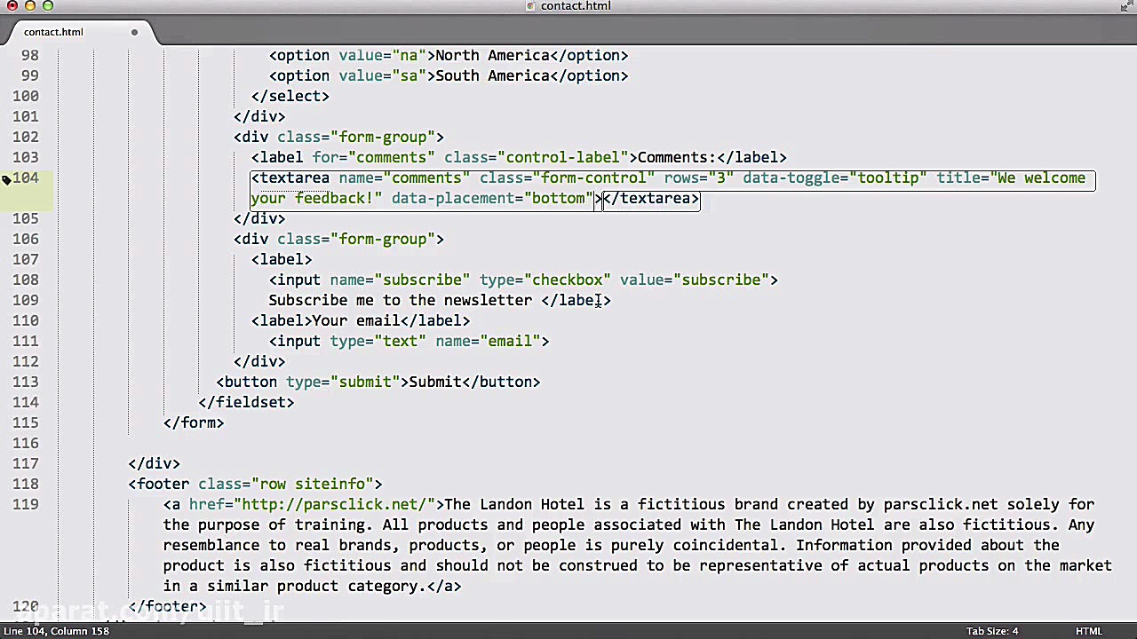The height and width of the screenshot is (639, 1137).
Task: Click the "Subscribe me to the newsletter" text
Action: (x=401, y=300)
